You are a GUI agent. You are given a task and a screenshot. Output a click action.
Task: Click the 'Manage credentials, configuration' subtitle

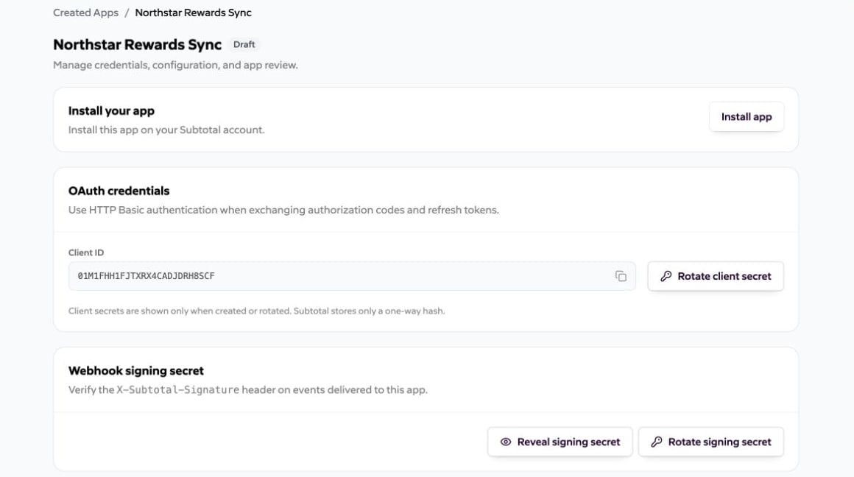click(x=175, y=66)
